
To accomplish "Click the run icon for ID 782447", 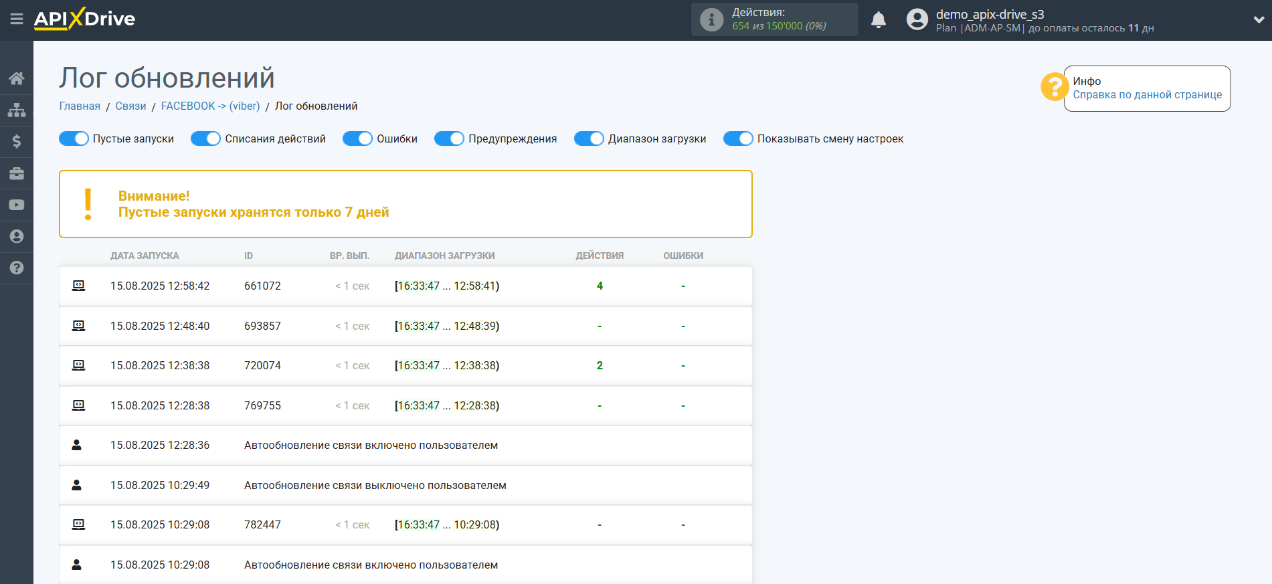I will tap(78, 524).
